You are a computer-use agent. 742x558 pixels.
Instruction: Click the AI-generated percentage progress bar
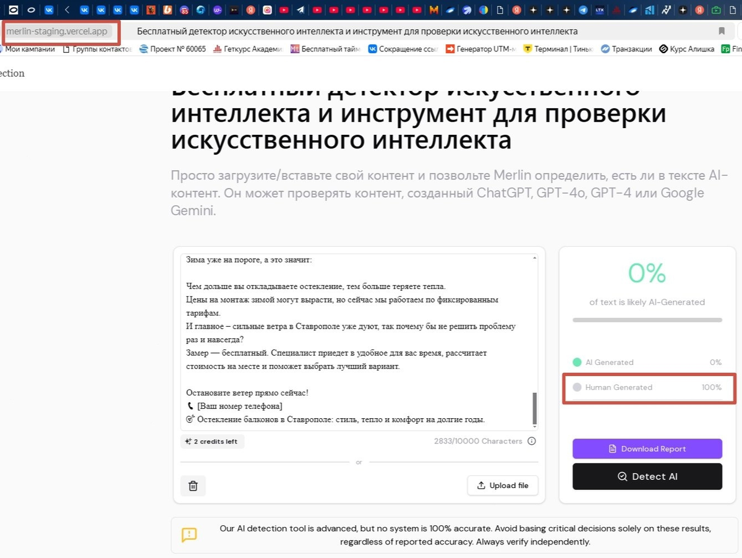[x=647, y=320]
